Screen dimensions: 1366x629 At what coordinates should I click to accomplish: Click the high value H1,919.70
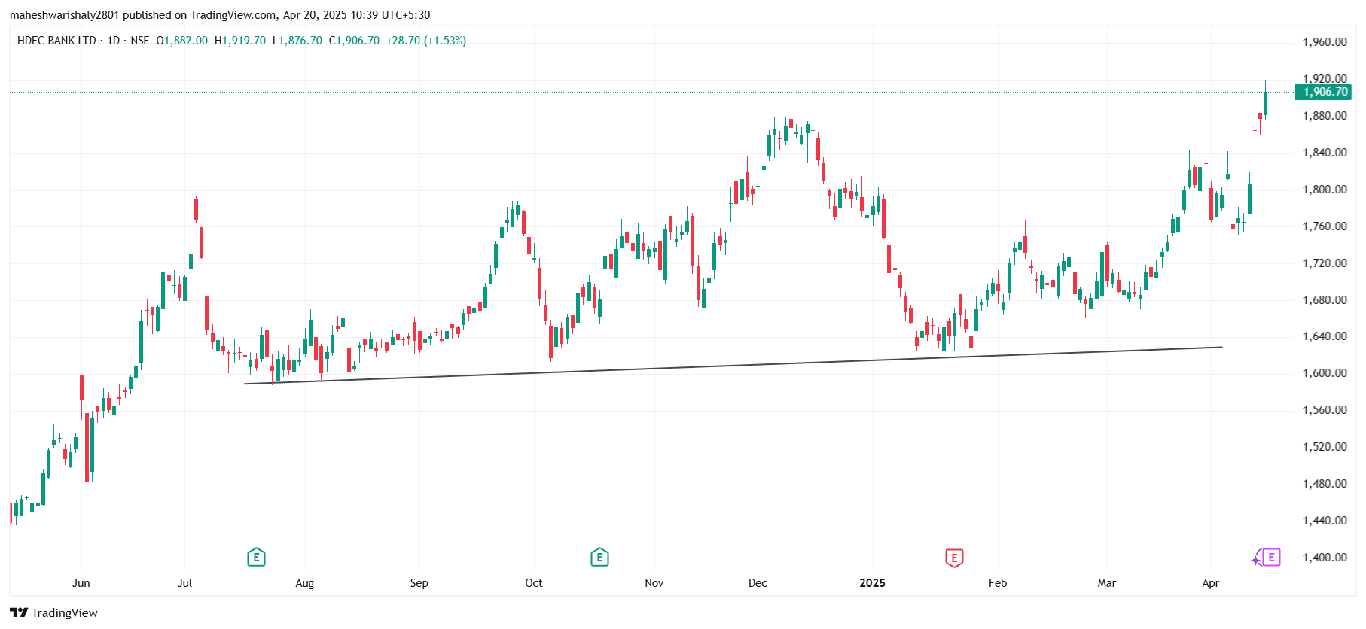click(240, 41)
